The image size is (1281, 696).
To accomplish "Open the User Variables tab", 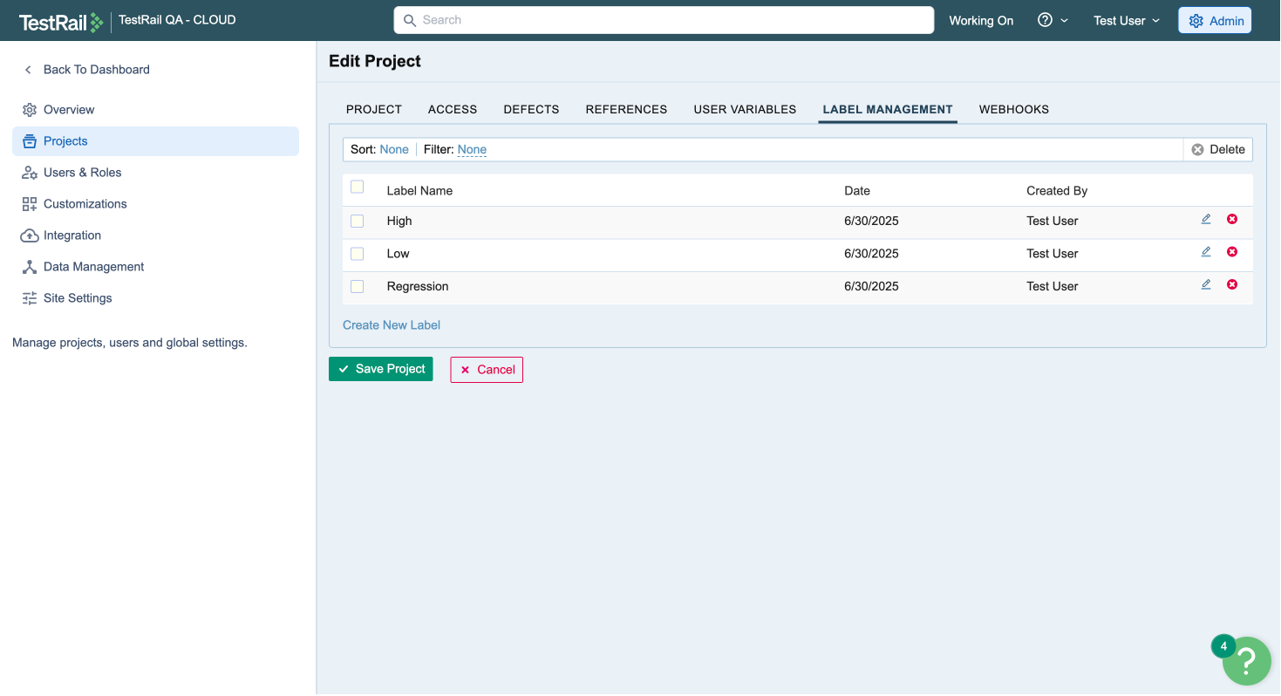I will point(745,110).
